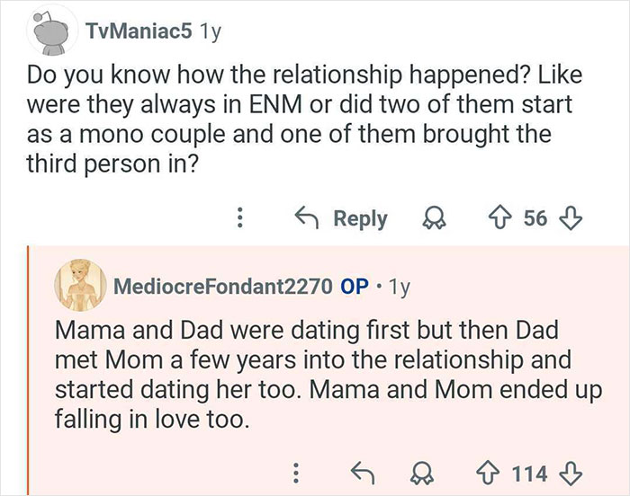Click the 56 vote count
Image resolution: width=630 pixels, height=496 pixels.
[x=536, y=218]
